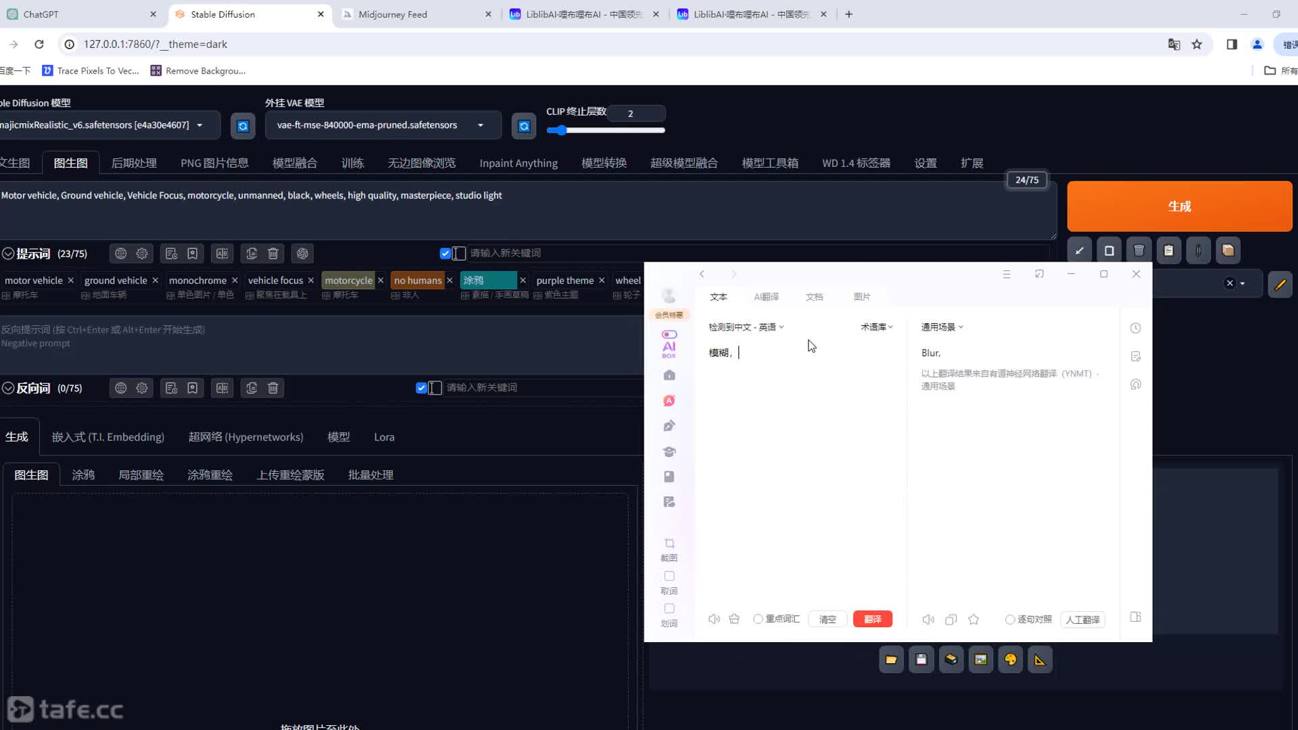Toggle the checkbox beside 反向词 keyword input
This screenshot has width=1298, height=730.
coord(421,388)
